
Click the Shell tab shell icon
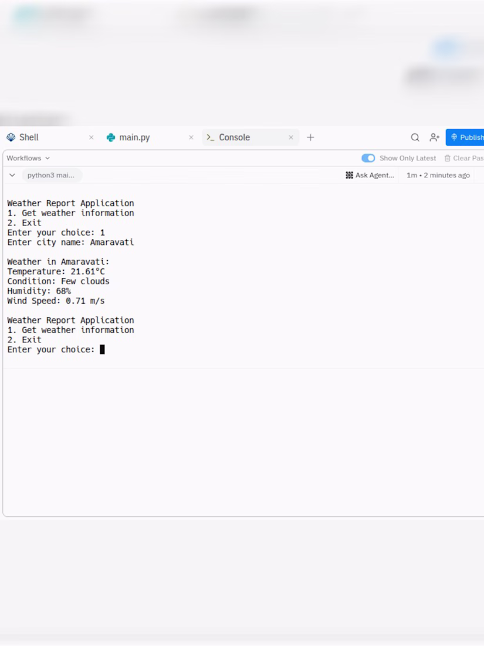coord(11,137)
